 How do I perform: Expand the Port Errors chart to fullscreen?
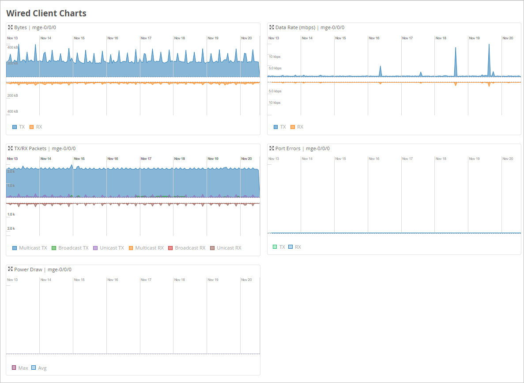click(x=271, y=148)
